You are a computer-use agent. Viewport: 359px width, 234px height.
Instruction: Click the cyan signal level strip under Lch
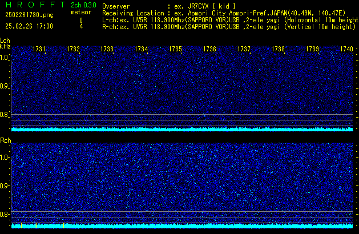(182, 129)
